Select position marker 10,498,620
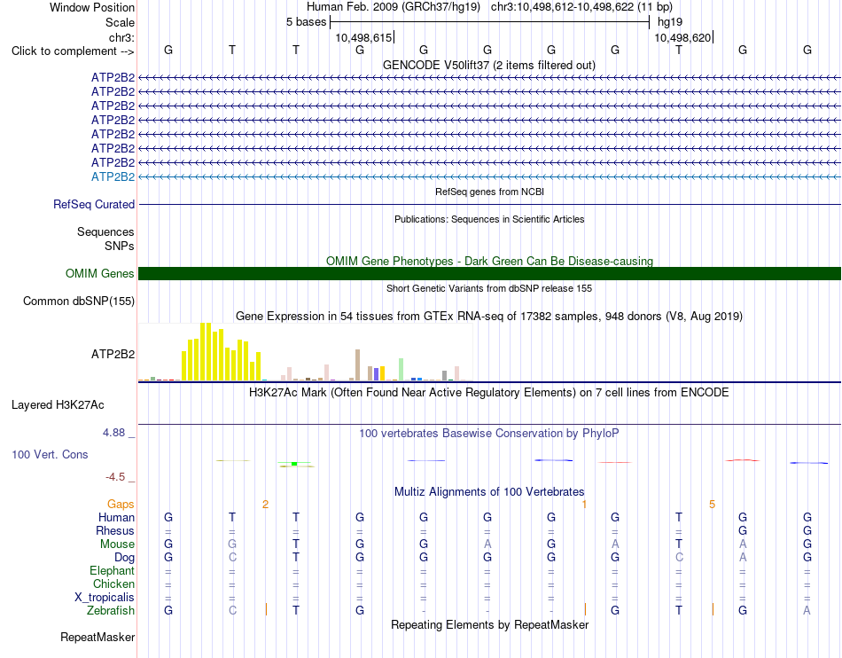This screenshot has width=842, height=658. point(682,37)
